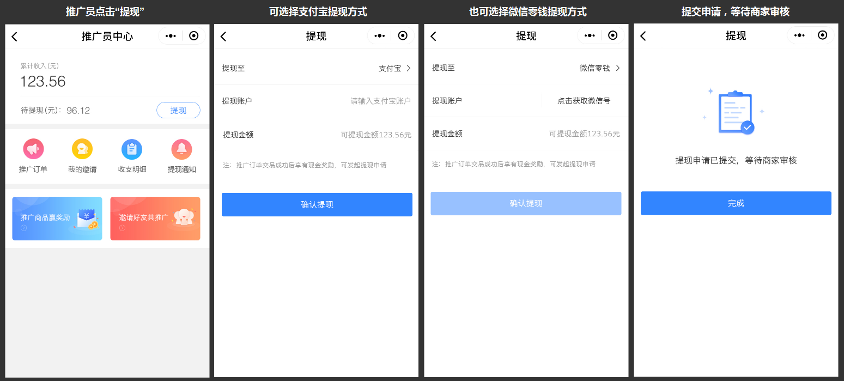Viewport: 844px width, 381px height.
Task: Open the 邀请好友共推广 red banner
Action: pos(155,219)
